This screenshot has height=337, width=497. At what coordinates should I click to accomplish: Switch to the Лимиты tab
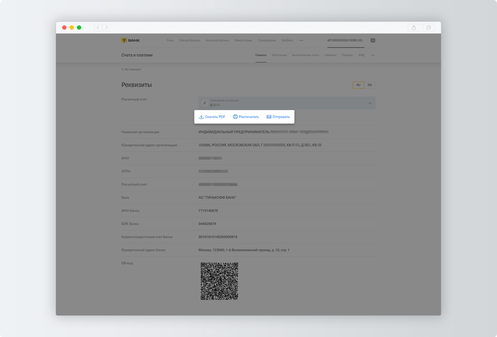[330, 55]
